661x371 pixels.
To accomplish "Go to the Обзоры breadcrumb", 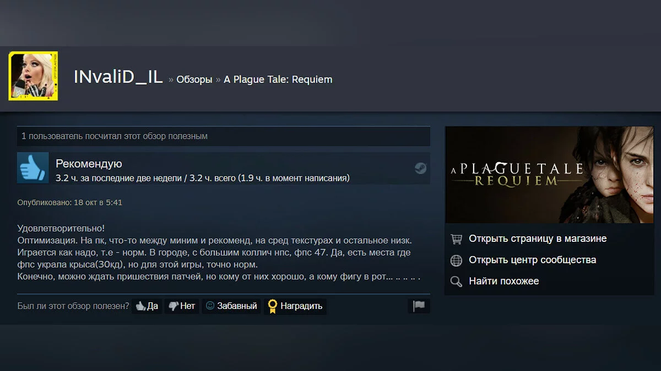I will 194,80.
